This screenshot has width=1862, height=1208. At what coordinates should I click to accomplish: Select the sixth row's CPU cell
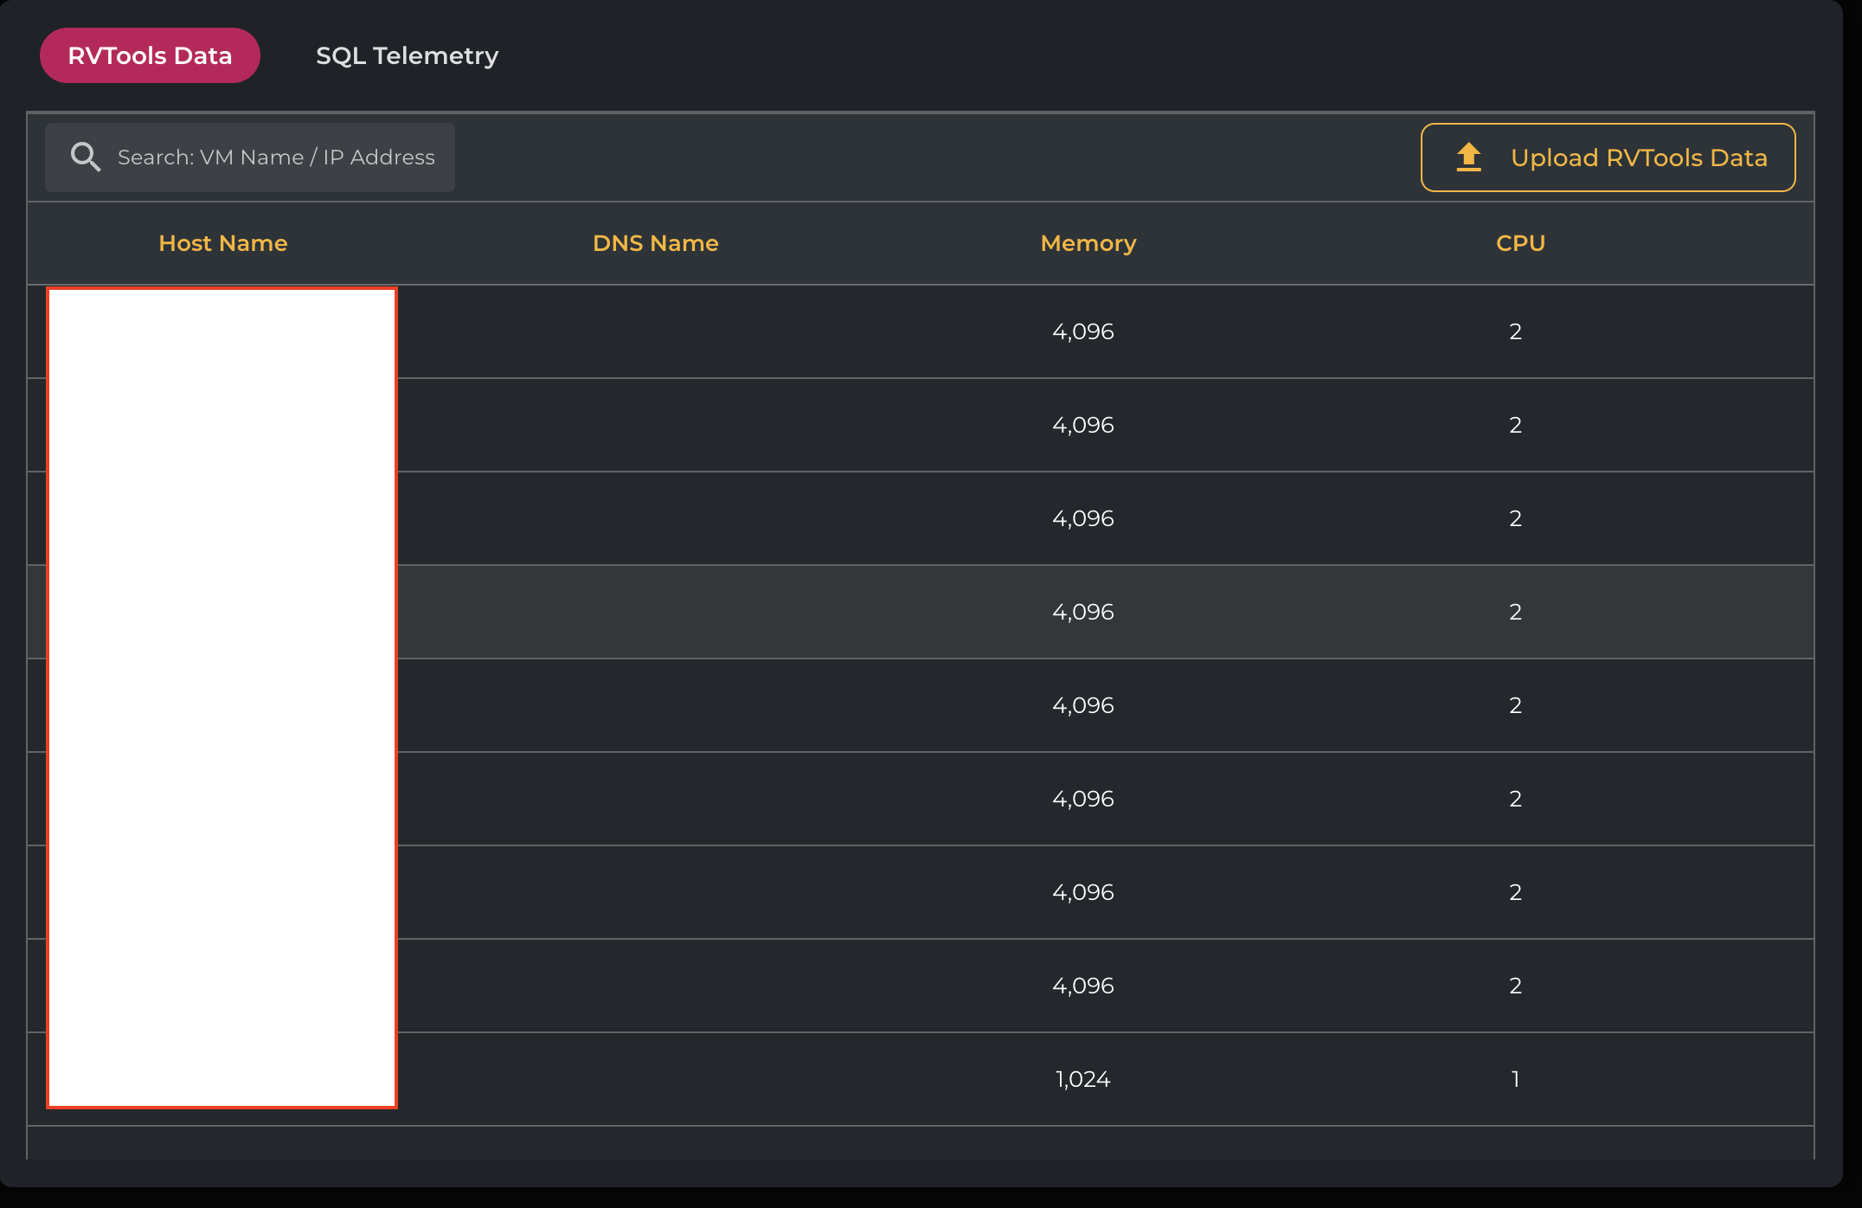coord(1515,799)
